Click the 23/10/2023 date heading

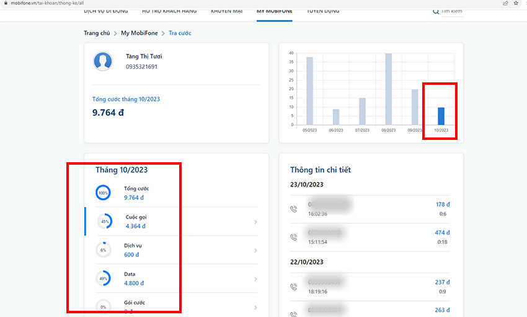[306, 185]
